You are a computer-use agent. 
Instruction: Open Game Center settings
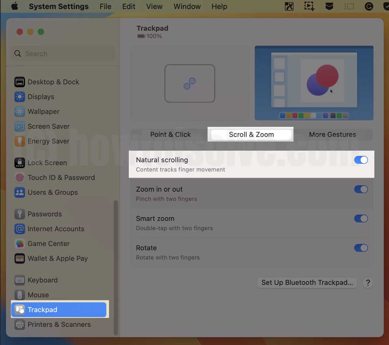point(49,244)
